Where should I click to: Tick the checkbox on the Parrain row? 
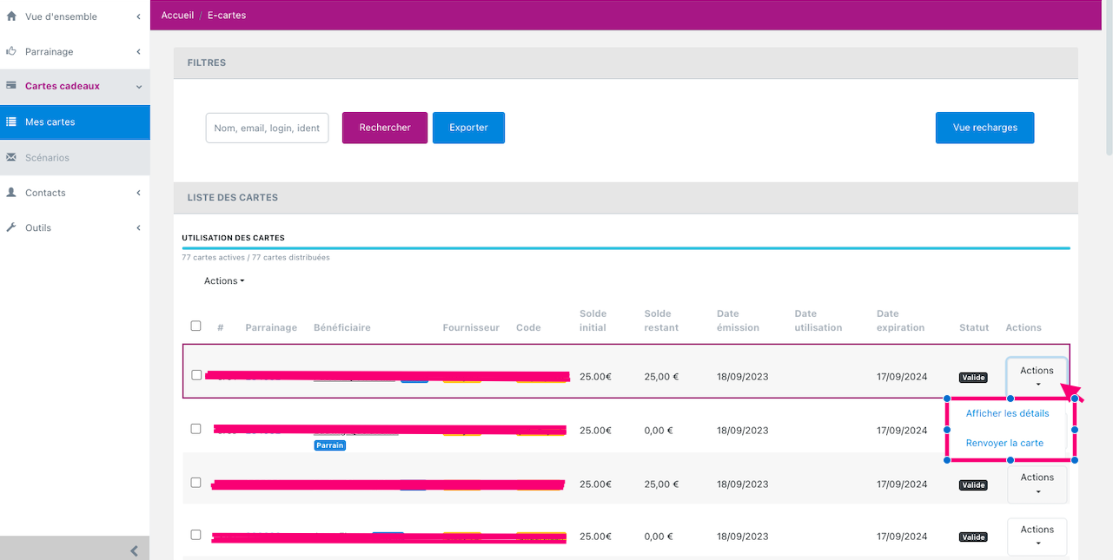point(195,429)
